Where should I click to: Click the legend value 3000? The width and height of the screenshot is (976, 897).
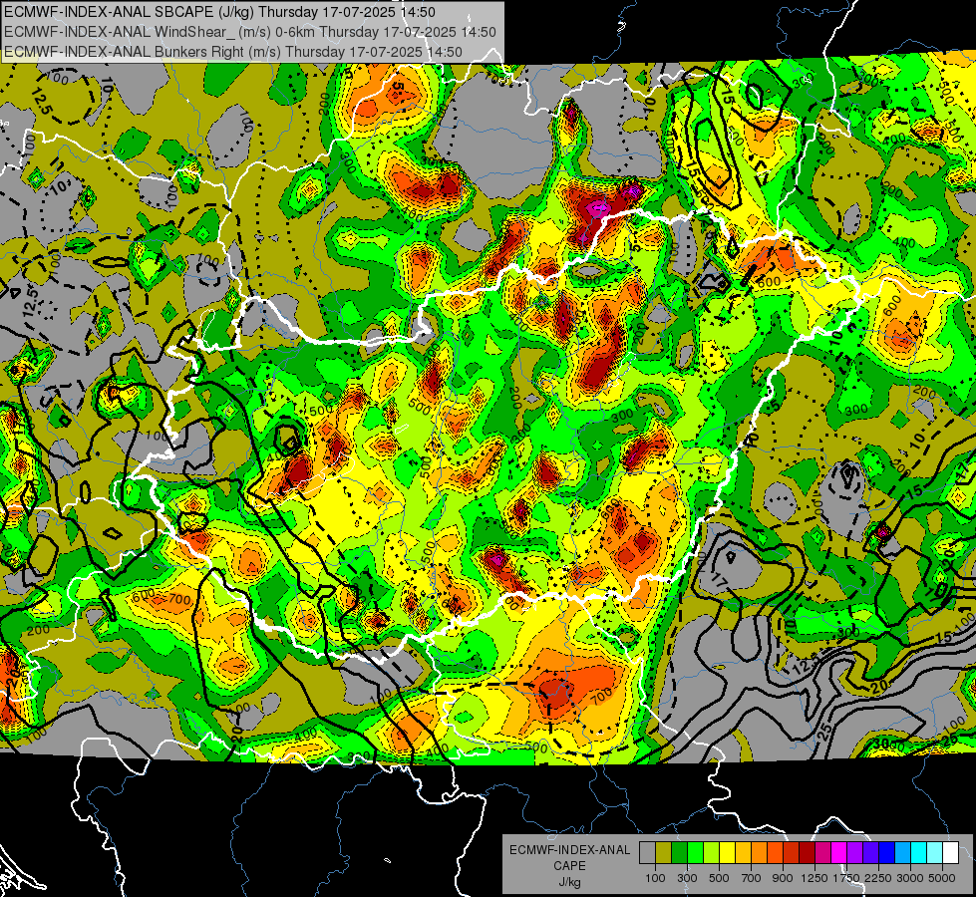click(x=910, y=878)
